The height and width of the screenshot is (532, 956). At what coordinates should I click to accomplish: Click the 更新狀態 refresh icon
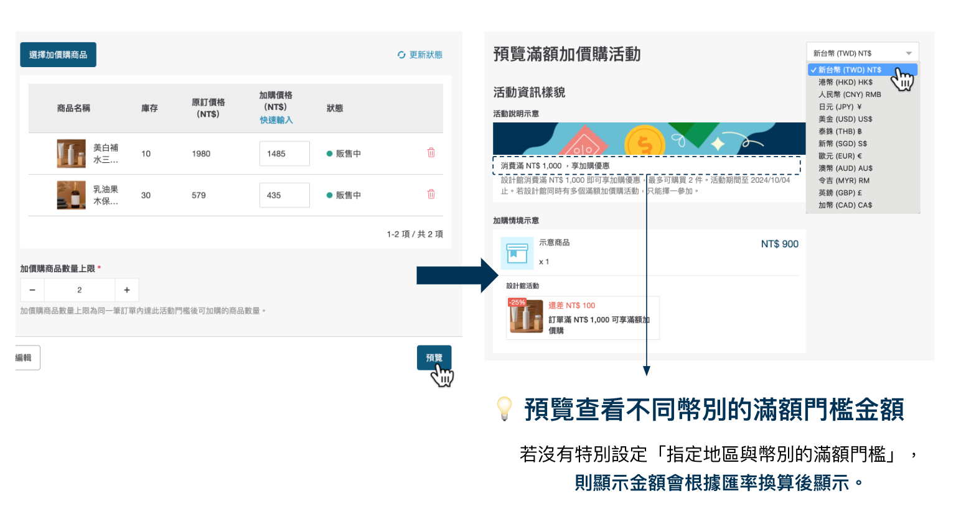pos(401,55)
